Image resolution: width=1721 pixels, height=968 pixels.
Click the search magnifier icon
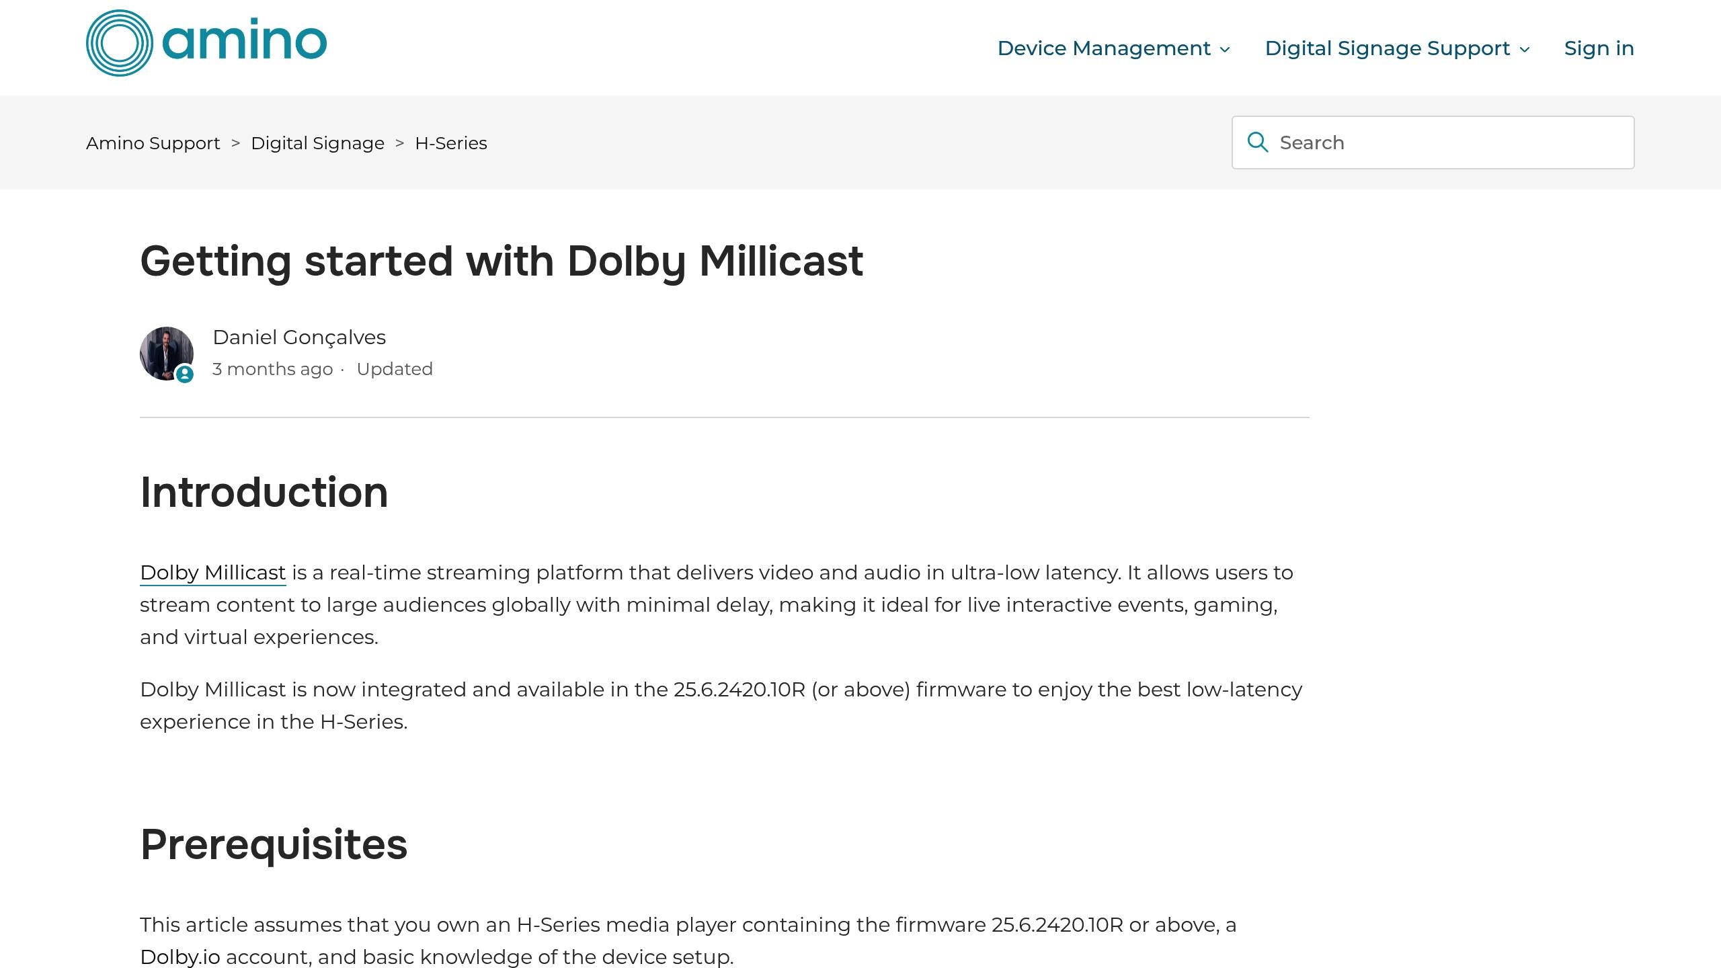coord(1257,143)
